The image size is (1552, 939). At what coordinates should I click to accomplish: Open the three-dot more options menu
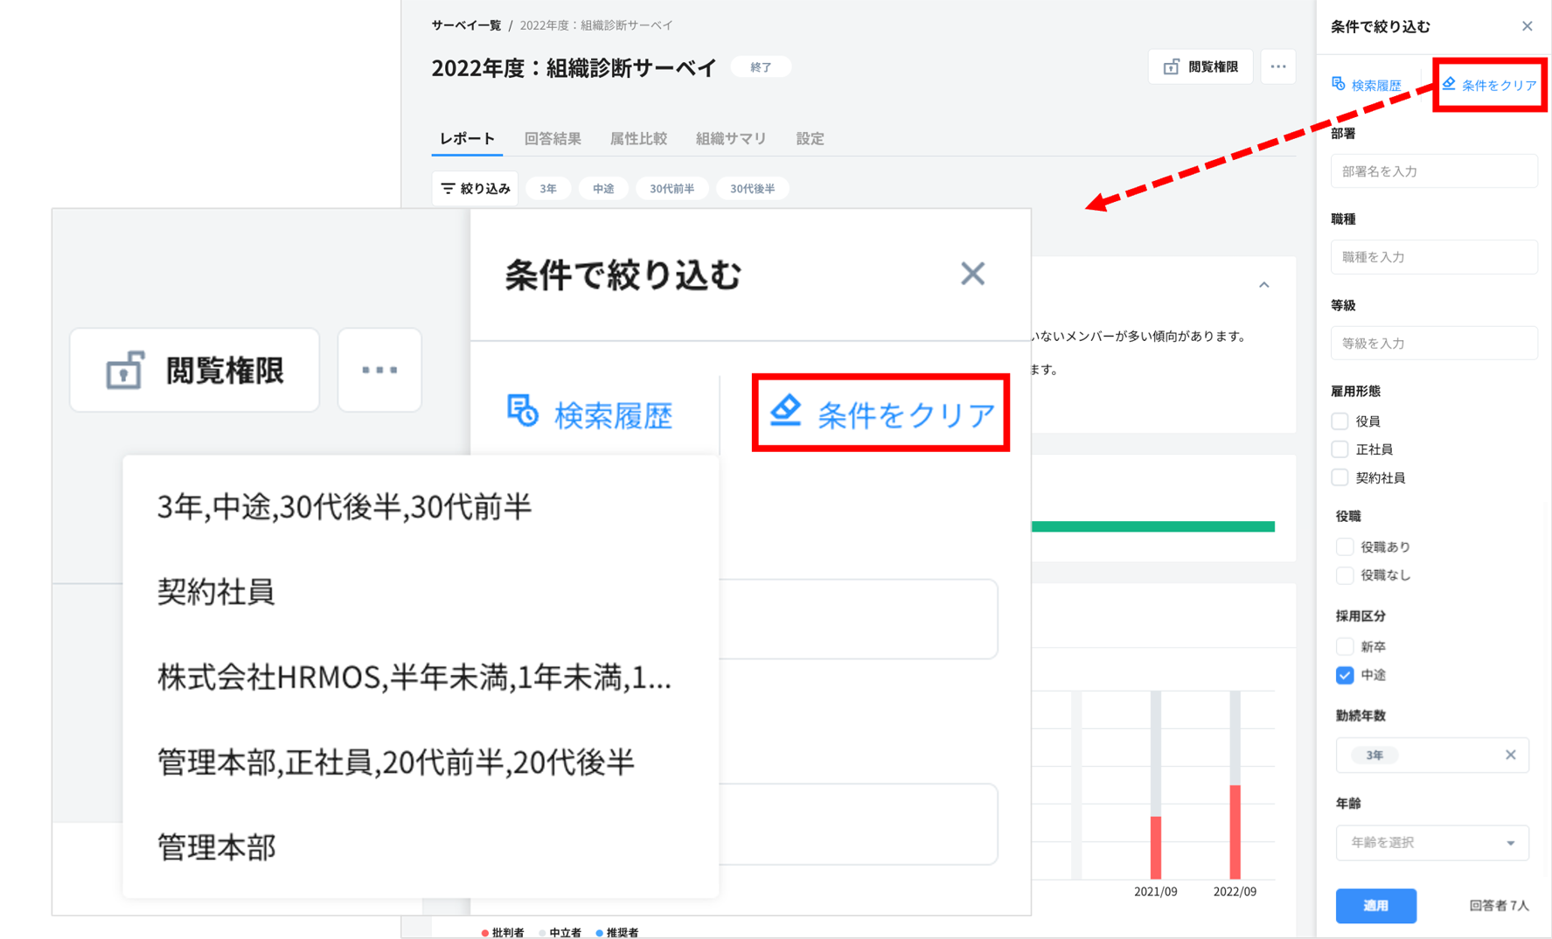(1277, 67)
